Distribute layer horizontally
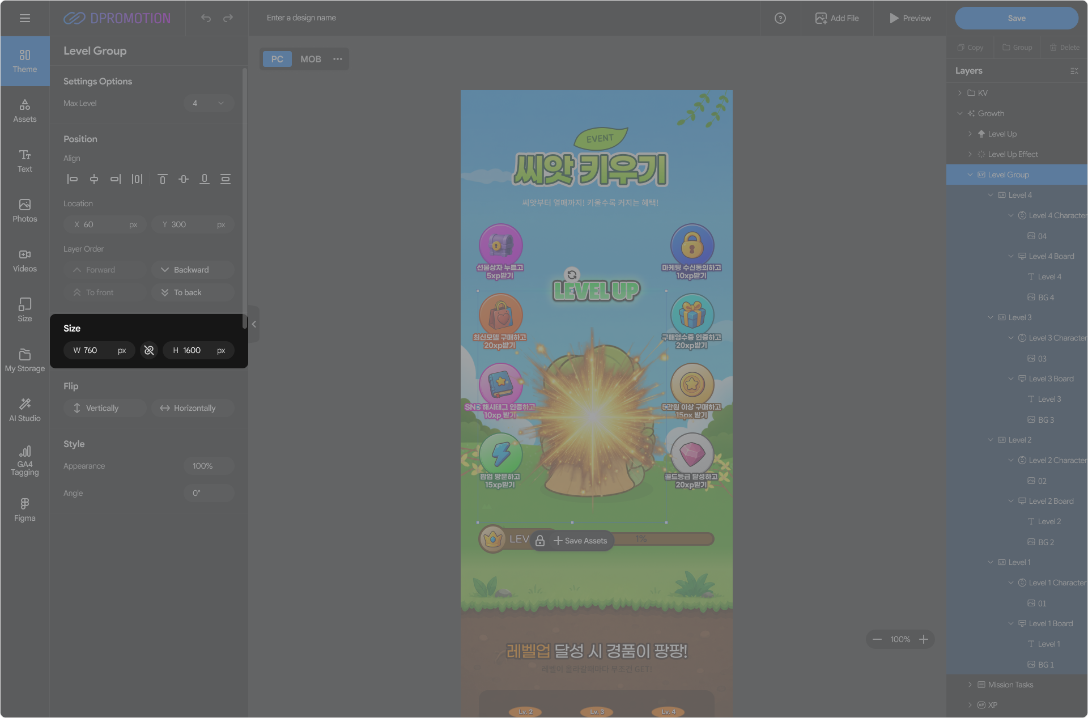Image resolution: width=1088 pixels, height=718 pixels. 137,179
